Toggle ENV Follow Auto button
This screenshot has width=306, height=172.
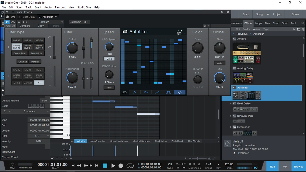109,88
